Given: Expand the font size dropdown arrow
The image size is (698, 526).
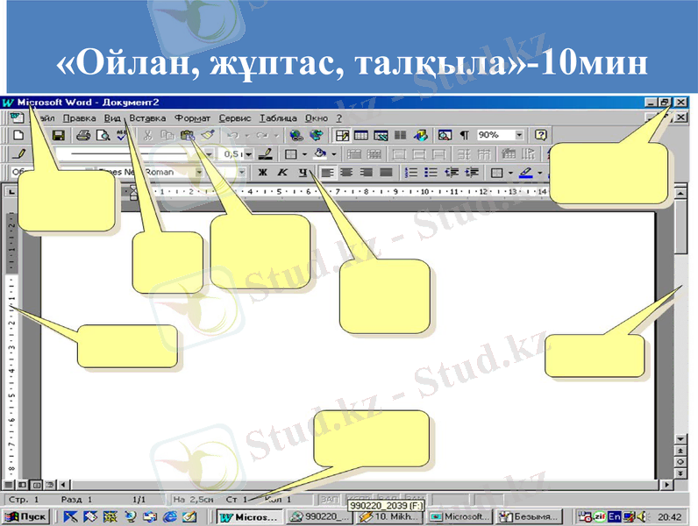Looking at the screenshot, I should [242, 172].
